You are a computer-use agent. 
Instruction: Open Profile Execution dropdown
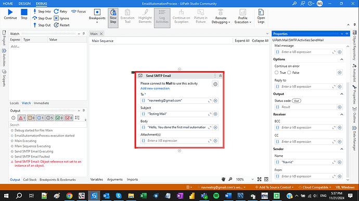(x=242, y=16)
